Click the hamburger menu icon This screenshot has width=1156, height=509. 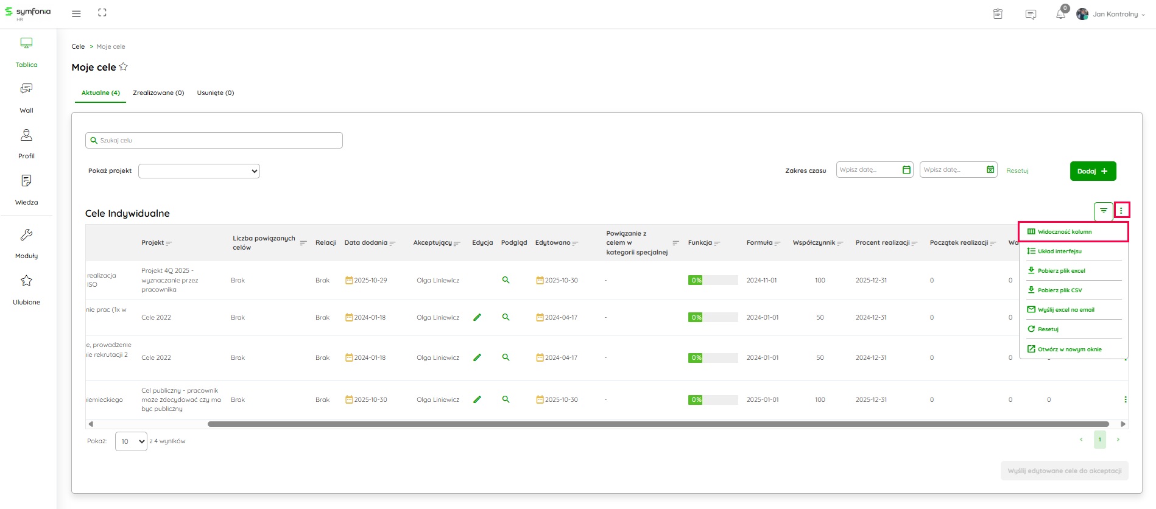76,13
